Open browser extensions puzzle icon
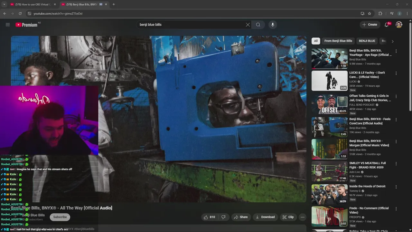 coord(380,14)
